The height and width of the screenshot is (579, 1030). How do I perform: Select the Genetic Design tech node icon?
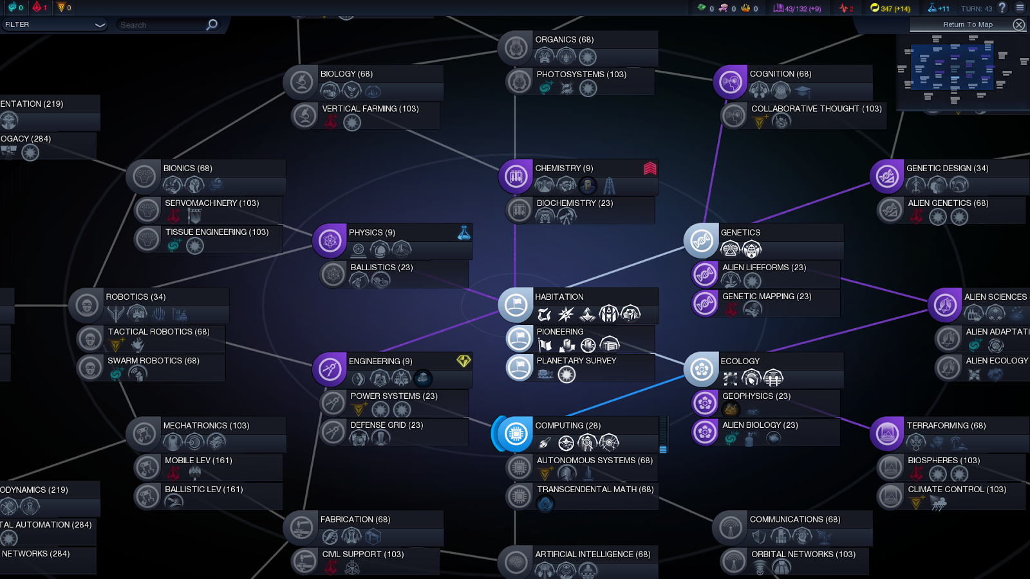click(x=887, y=176)
